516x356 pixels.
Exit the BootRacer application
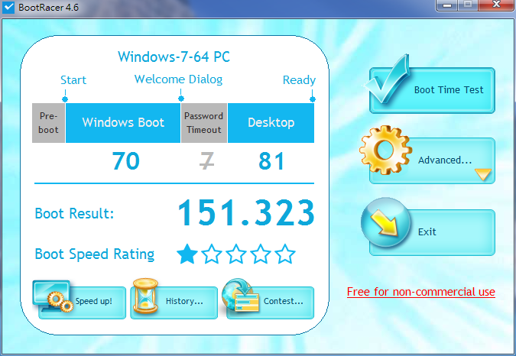[x=432, y=232]
